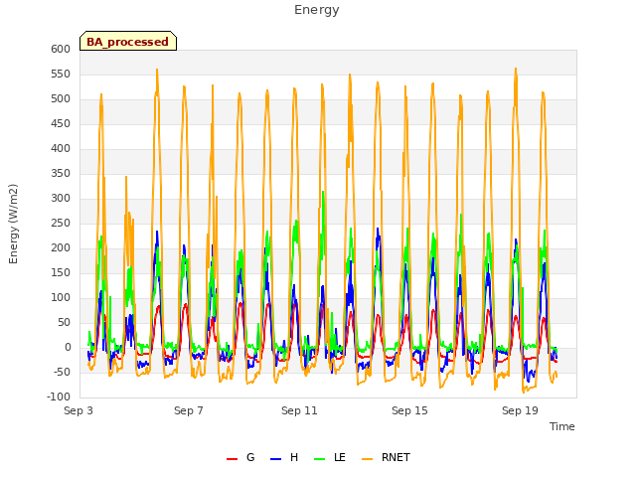Click the Energy (W/m2) axis label

coord(13,224)
